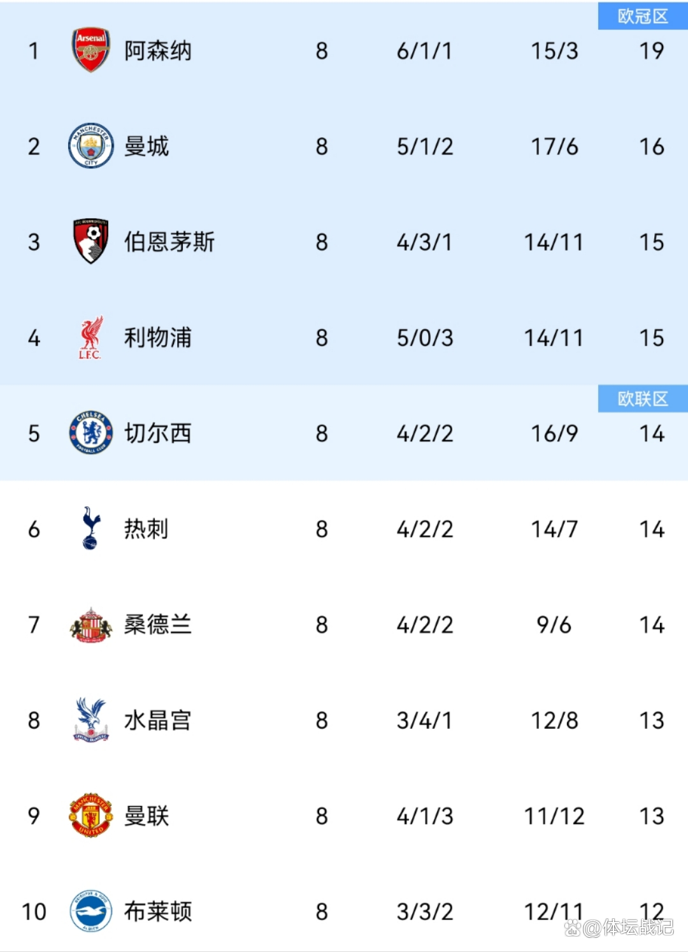Open team name 阿森纳

coord(158,51)
